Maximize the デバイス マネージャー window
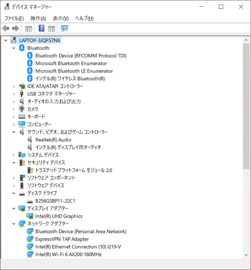The width and height of the screenshot is (251, 270). coord(221,7)
